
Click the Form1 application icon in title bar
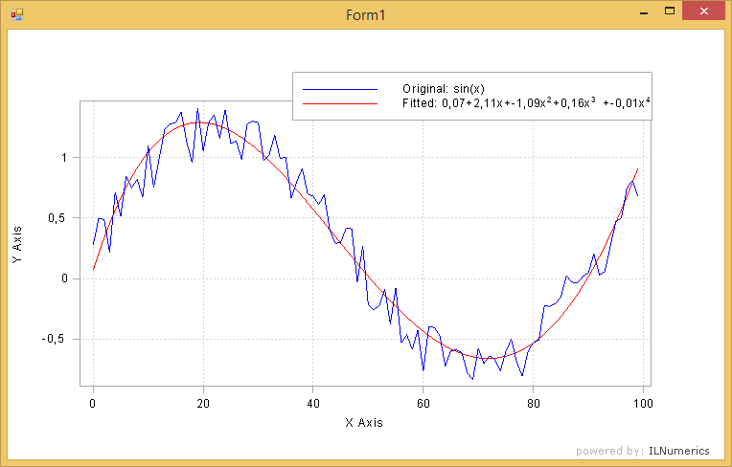click(x=17, y=15)
